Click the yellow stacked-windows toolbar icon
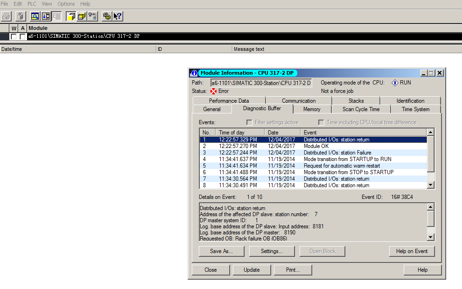The image size is (462, 289). pyautogui.click(x=70, y=16)
